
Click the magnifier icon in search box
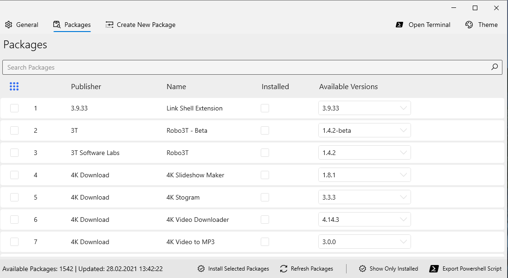[x=495, y=67]
